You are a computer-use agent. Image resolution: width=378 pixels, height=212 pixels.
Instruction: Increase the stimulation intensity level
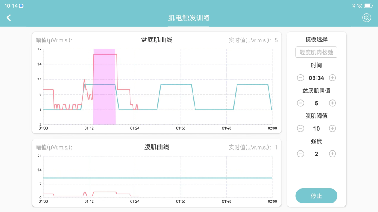pyautogui.click(x=332, y=154)
